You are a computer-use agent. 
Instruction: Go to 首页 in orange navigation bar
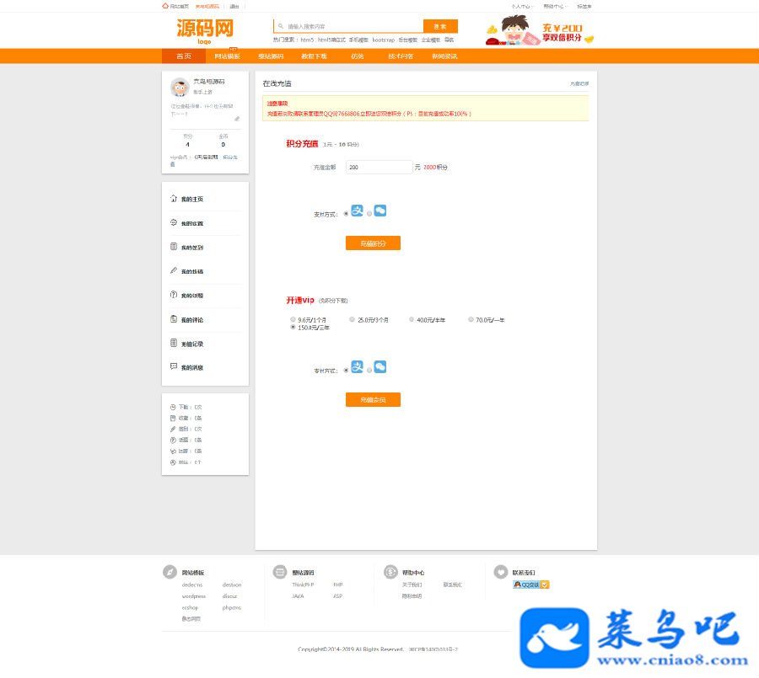click(184, 56)
